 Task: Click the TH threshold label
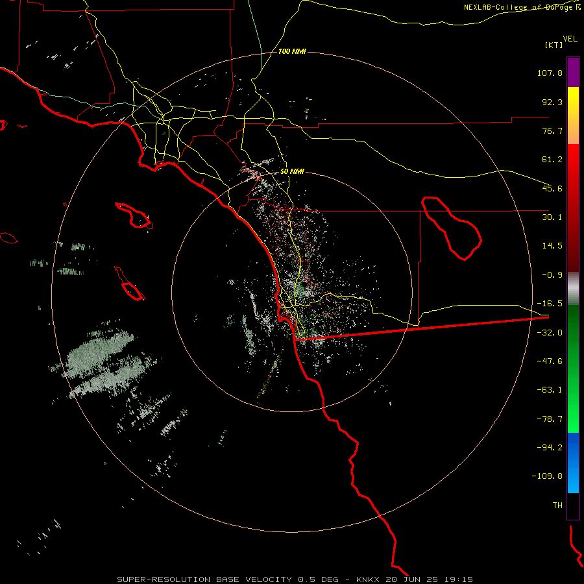[557, 505]
